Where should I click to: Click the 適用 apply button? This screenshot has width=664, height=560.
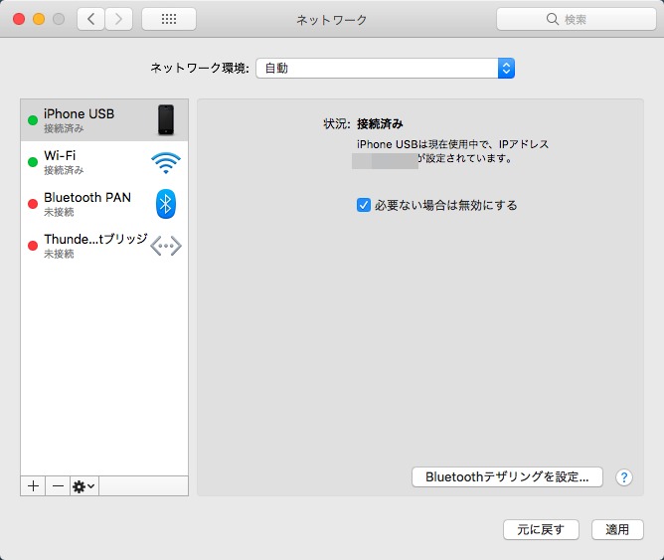point(617,529)
